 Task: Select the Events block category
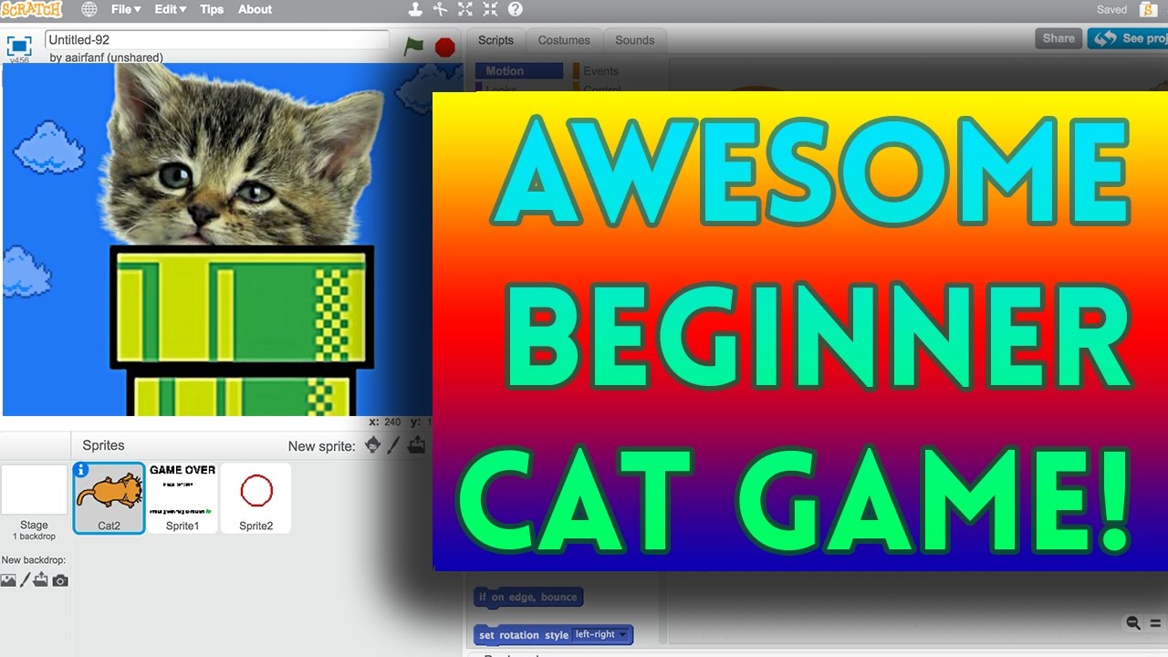(596, 71)
